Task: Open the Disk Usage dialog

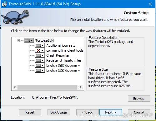Action: 59,112
